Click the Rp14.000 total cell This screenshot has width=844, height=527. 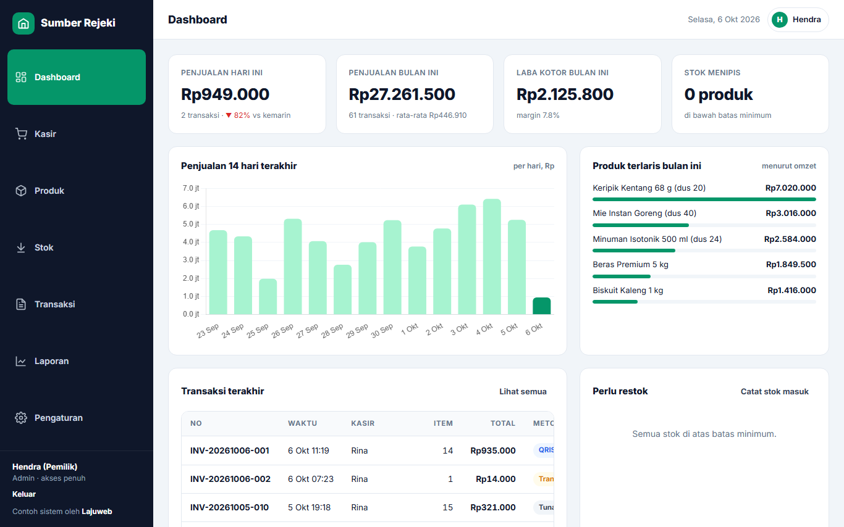pyautogui.click(x=496, y=479)
